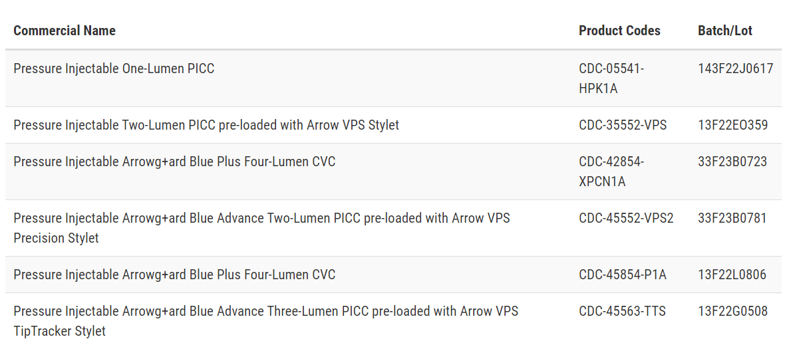This screenshot has width=791, height=357.
Task: Click product code CDC-05541-HPK1A
Action: coord(611,78)
